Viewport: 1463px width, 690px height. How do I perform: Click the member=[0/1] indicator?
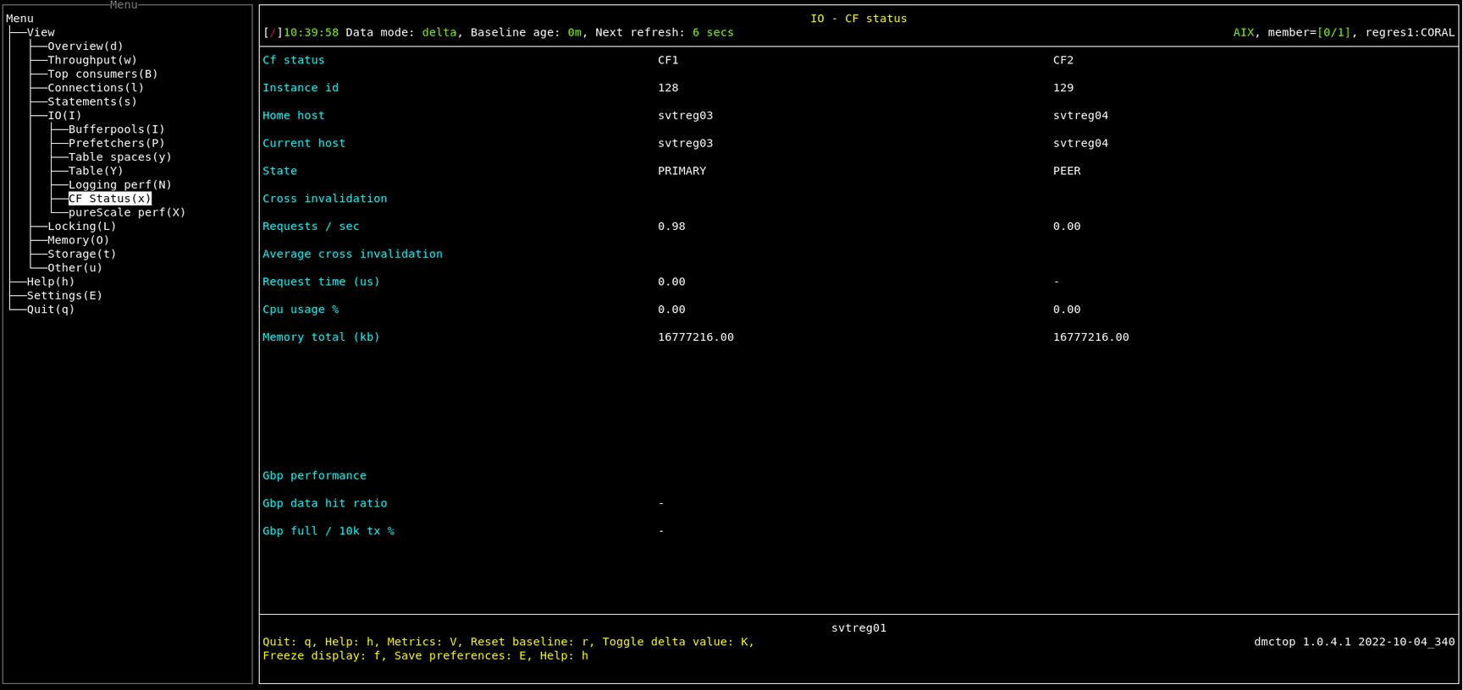coord(1310,32)
